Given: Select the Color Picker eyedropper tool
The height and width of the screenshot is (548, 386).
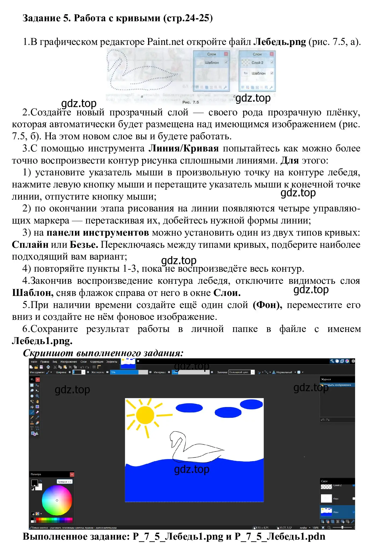Looking at the screenshot, I should pyautogui.click(x=37, y=418).
